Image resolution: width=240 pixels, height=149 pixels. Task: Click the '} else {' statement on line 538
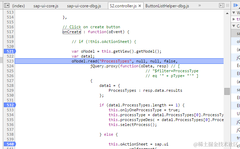click(109, 134)
